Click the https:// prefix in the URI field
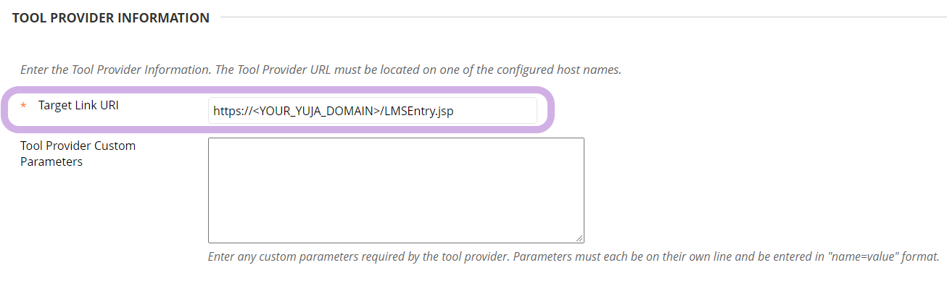 232,112
